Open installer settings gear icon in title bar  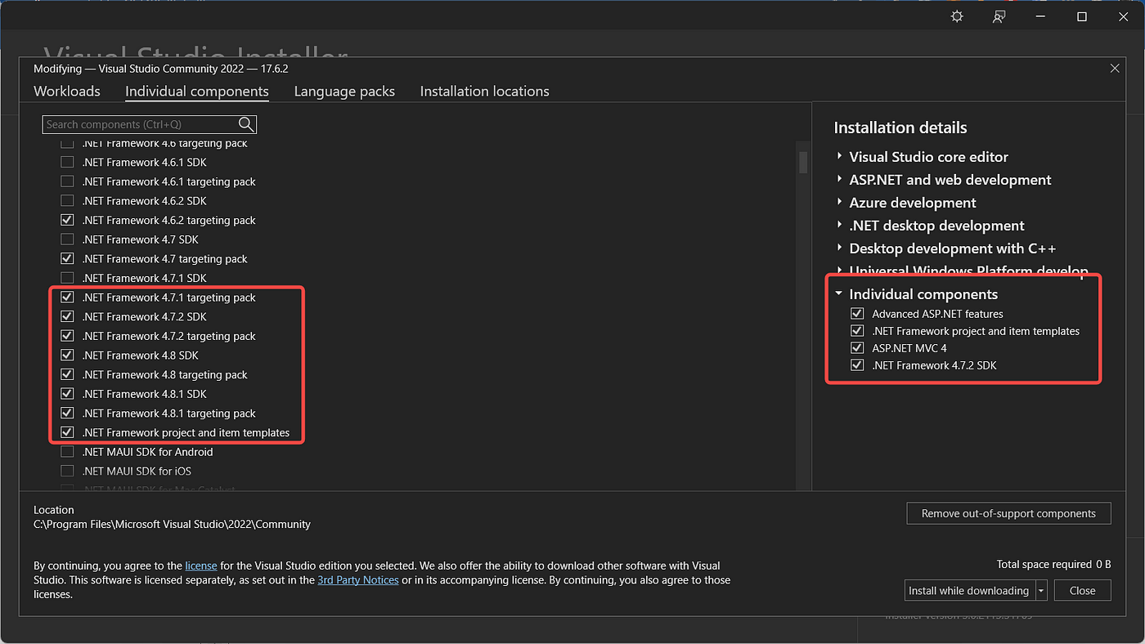pyautogui.click(x=957, y=16)
